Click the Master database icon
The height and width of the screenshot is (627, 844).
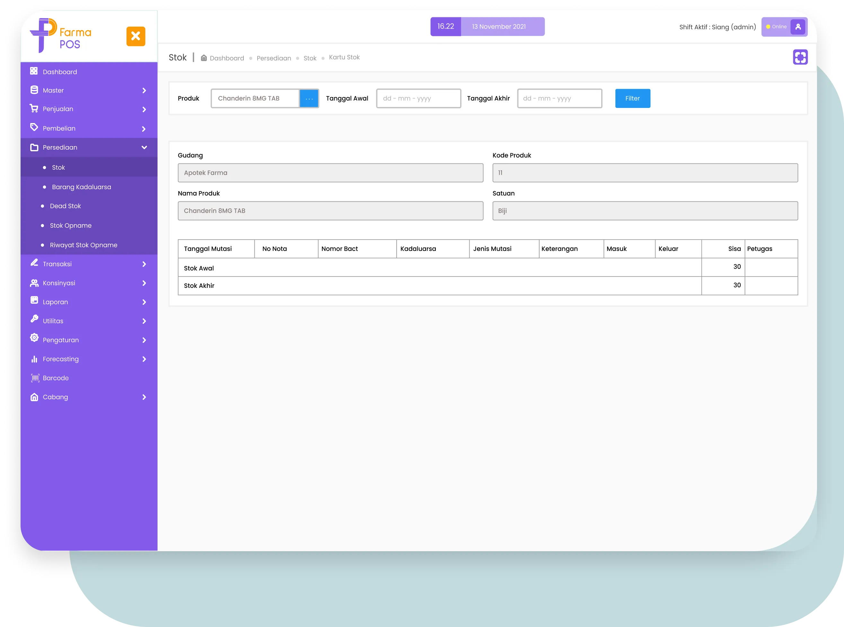[34, 90]
